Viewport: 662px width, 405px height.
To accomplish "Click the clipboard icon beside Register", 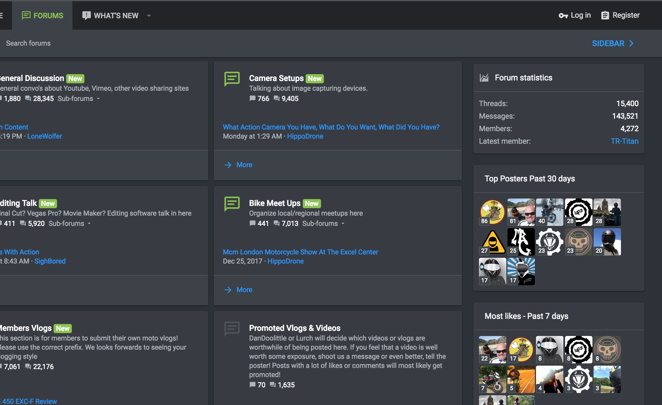I will [605, 15].
